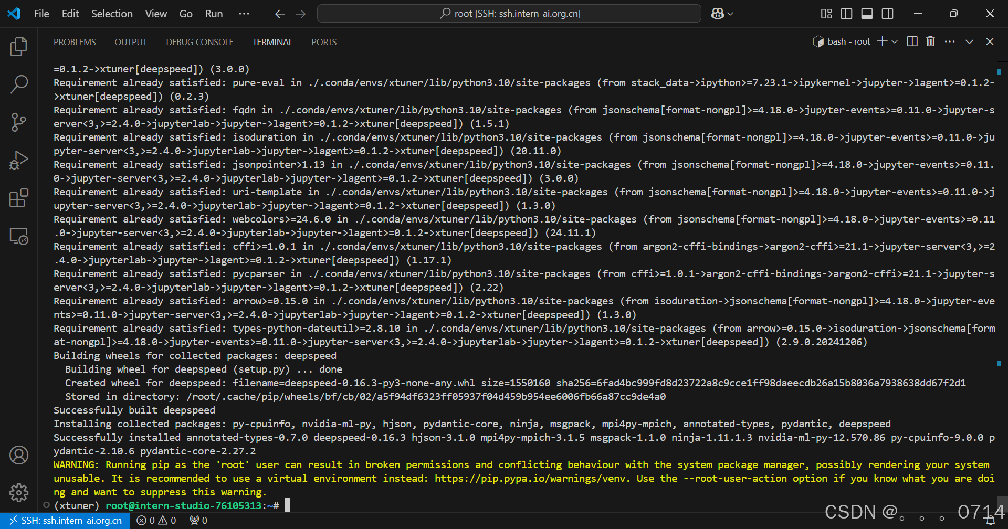The width and height of the screenshot is (1008, 529).
Task: Switch to the PORTS tab
Action: click(324, 42)
